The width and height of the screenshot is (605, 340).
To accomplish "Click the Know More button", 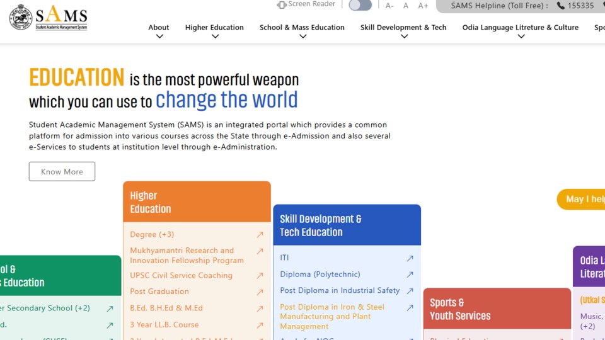I will coord(62,171).
